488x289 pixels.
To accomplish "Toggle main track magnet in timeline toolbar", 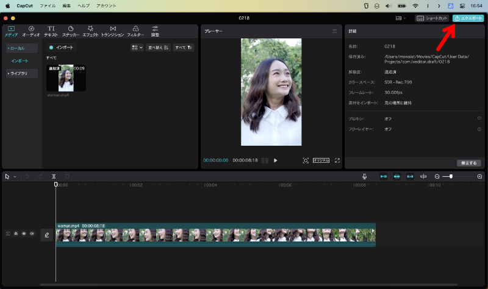I will (384, 176).
